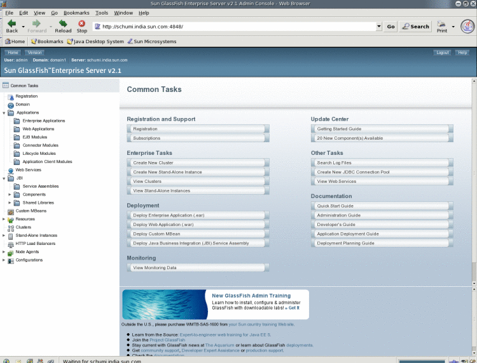The height and width of the screenshot is (363, 477).
Task: Open the Print options dropdown arrow
Action: pos(453,27)
